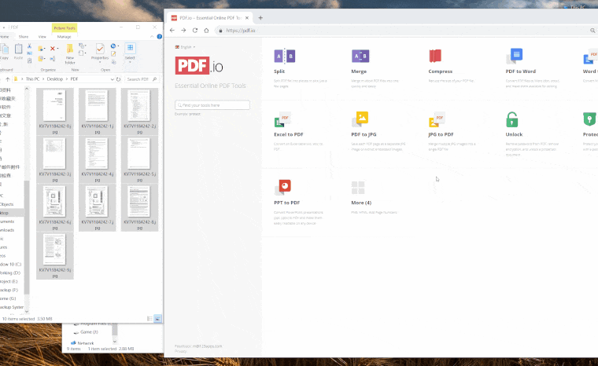This screenshot has height=366, width=598.
Task: Go back in the browser
Action: point(172,31)
